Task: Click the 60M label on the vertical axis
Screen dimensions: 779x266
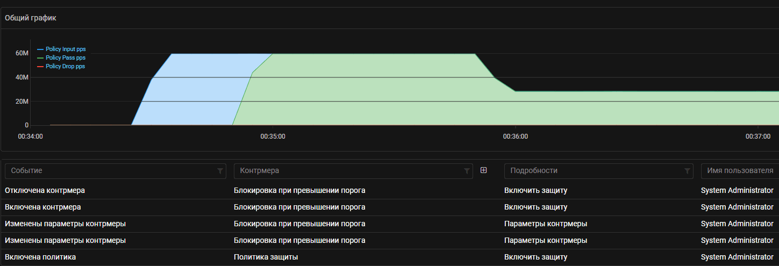Action: point(22,53)
